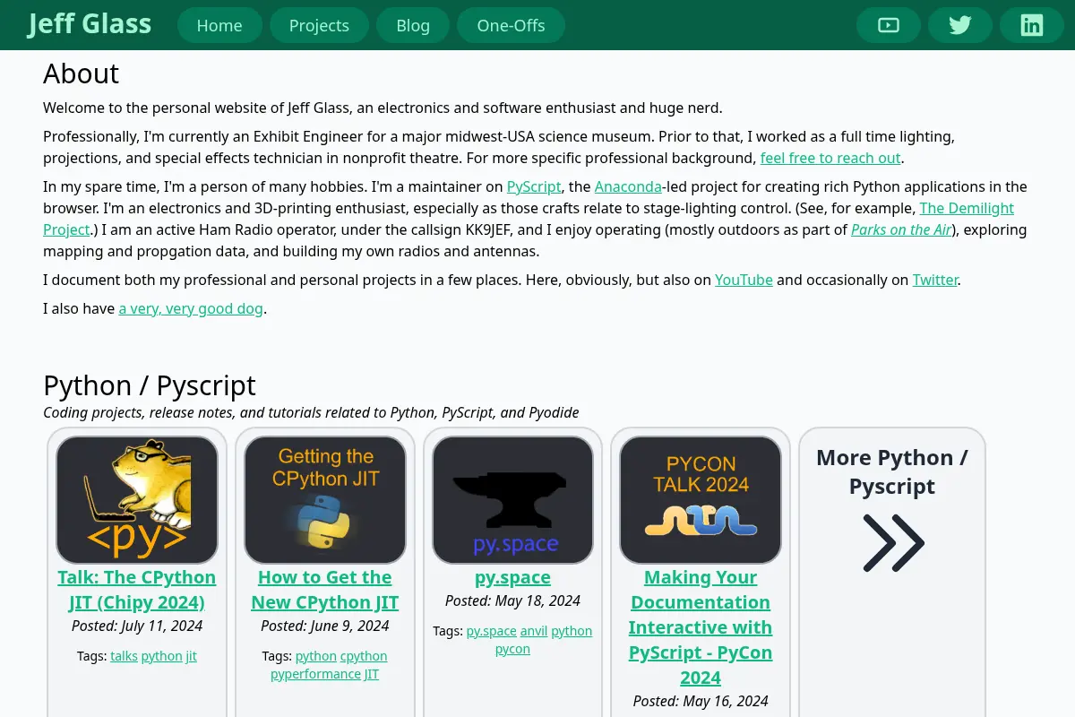Open the Parks on the Air link

point(901,229)
